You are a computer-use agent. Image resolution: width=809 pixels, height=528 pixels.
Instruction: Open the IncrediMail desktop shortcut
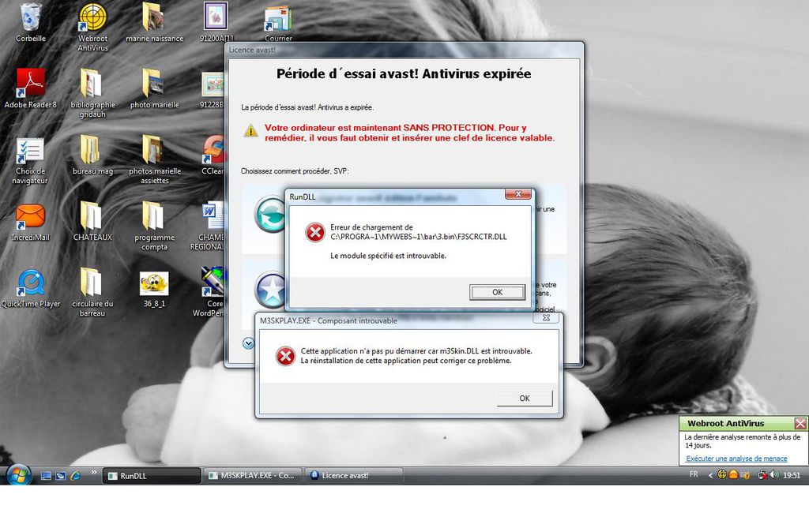pos(31,215)
